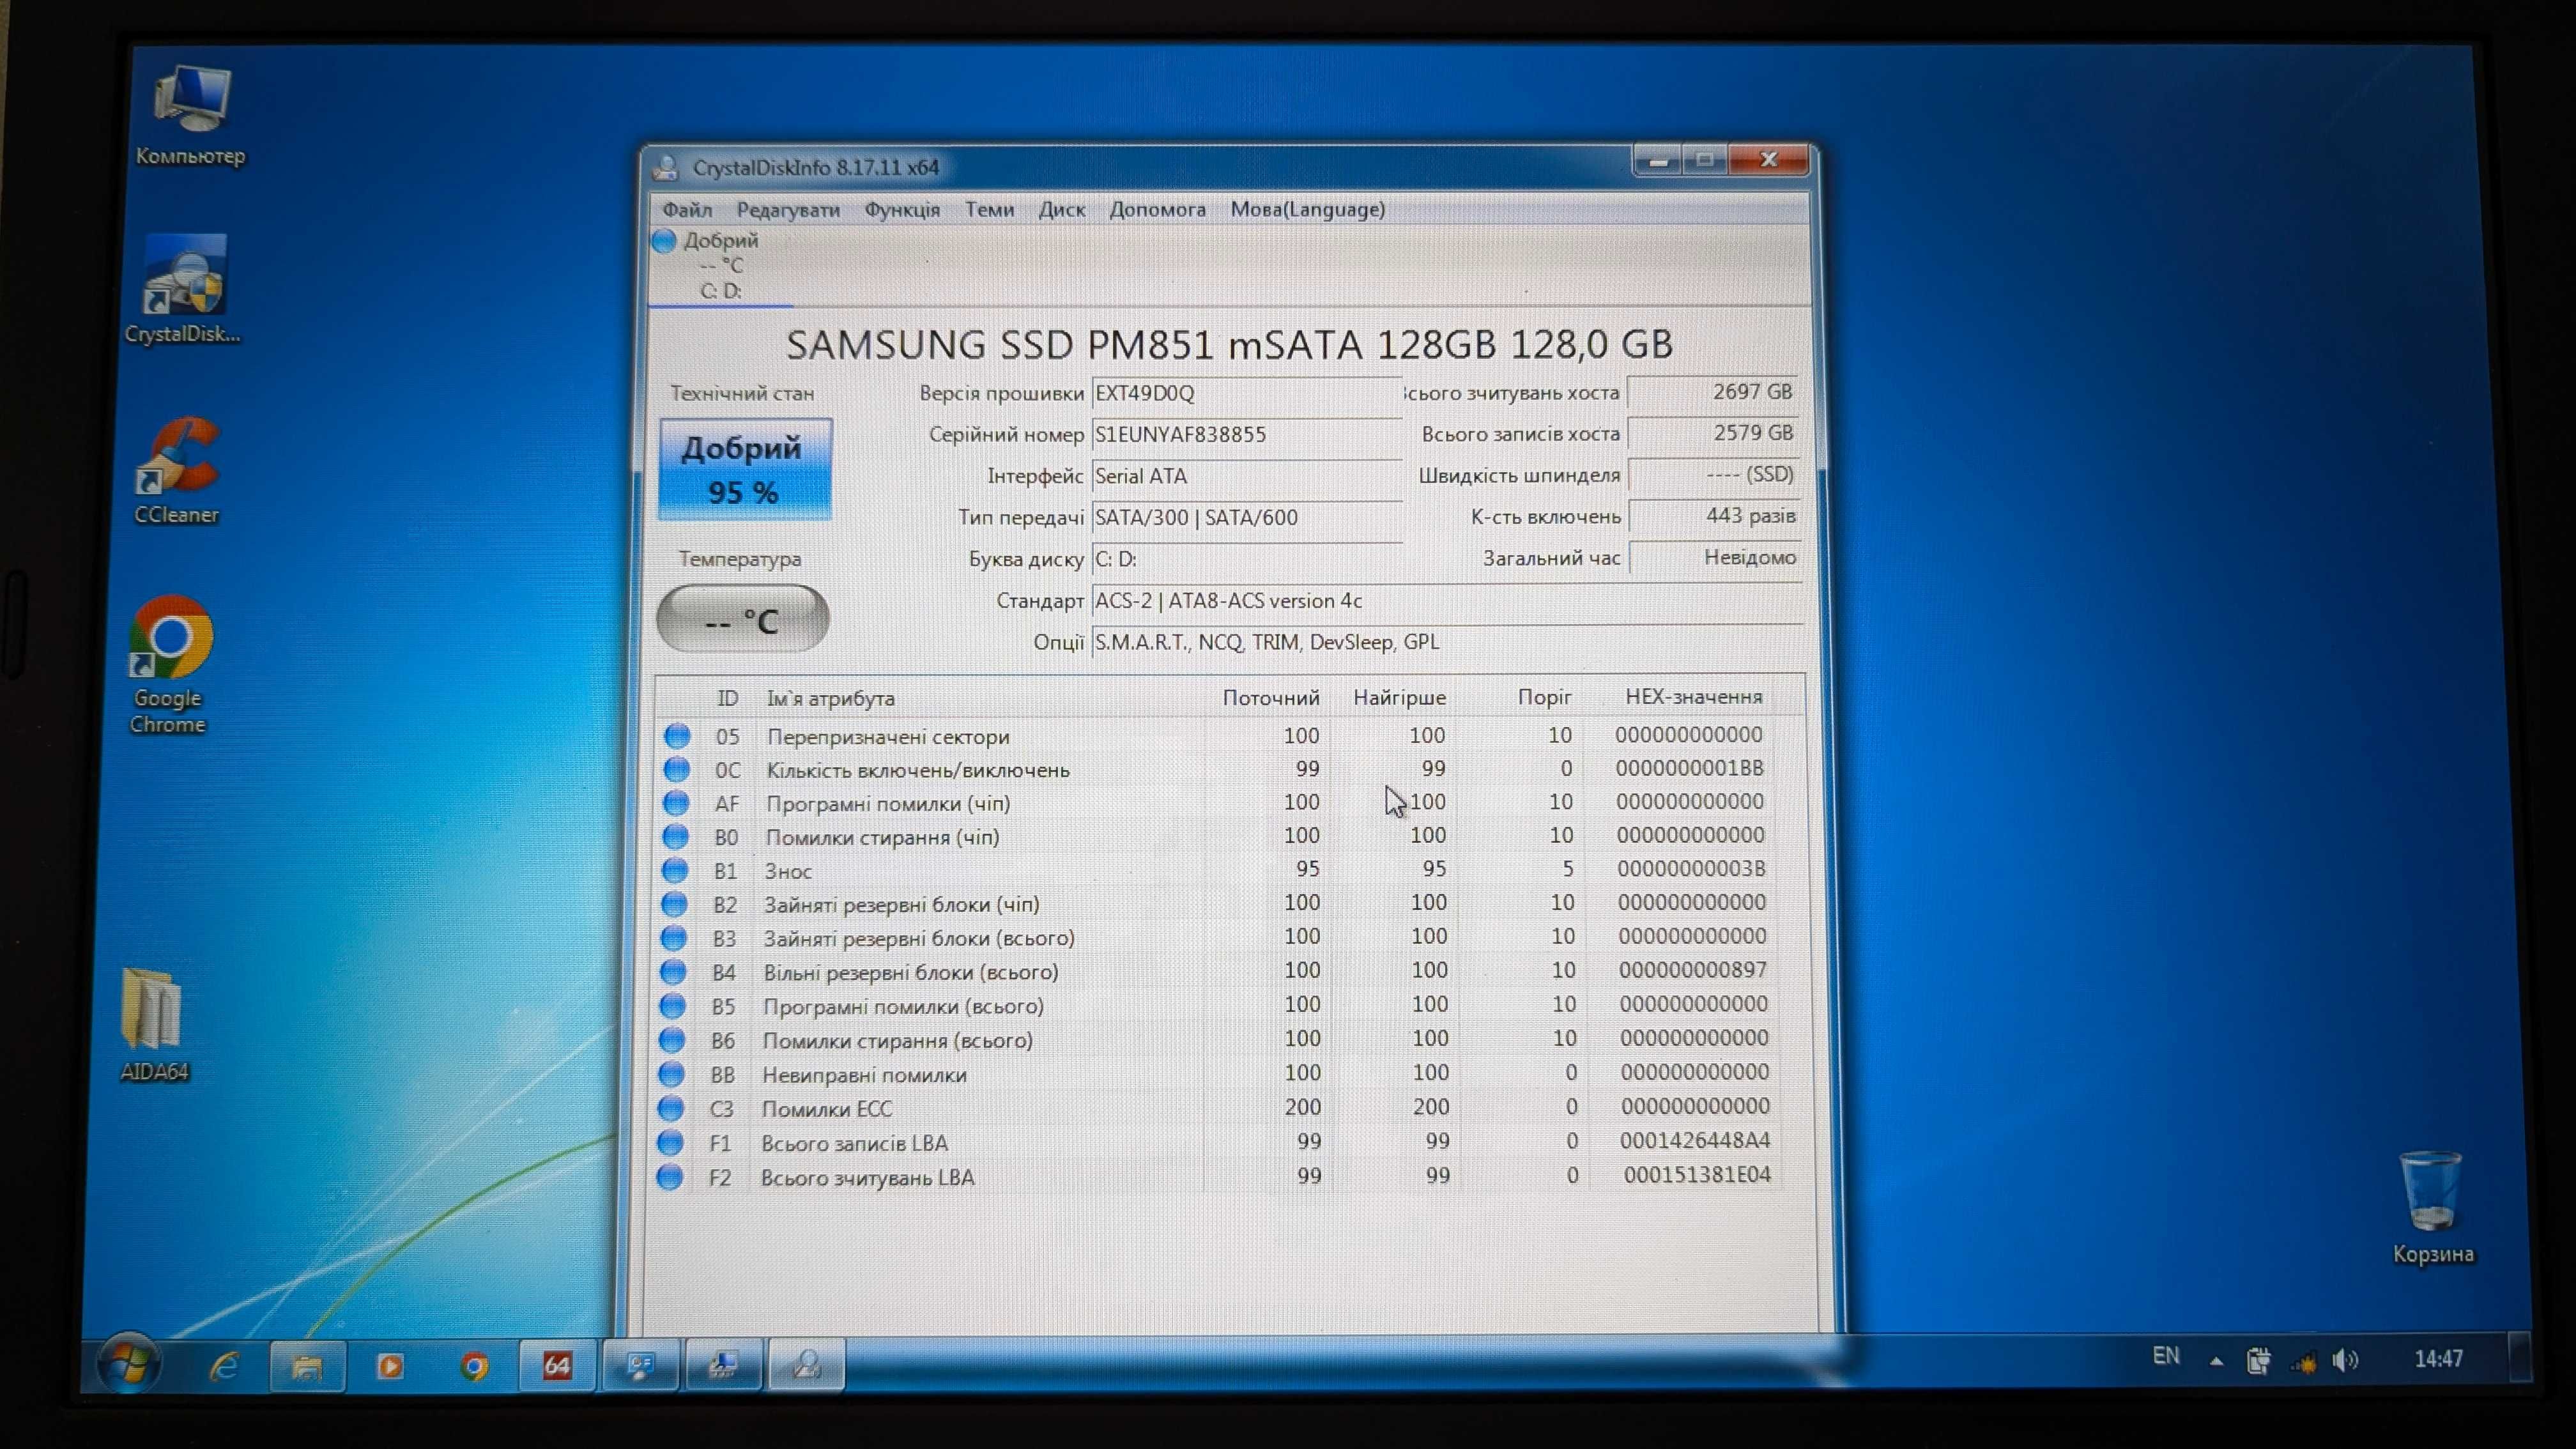Image resolution: width=2576 pixels, height=1449 pixels.
Task: Launch CCleaner from the desktop
Action: coord(177,470)
